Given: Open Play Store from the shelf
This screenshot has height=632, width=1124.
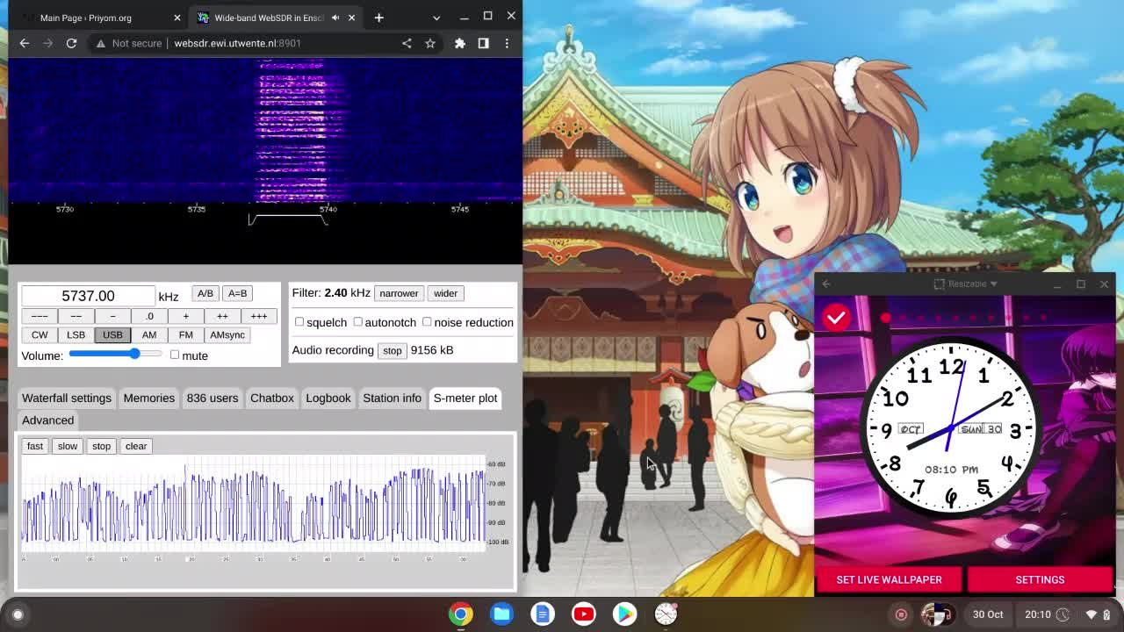Looking at the screenshot, I should click(624, 614).
